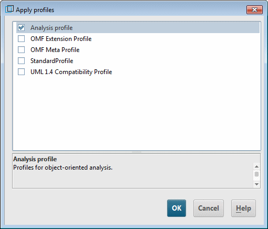Uncheck the Analysis profile checkbox
Screen dimensions: 268x229
[21, 28]
